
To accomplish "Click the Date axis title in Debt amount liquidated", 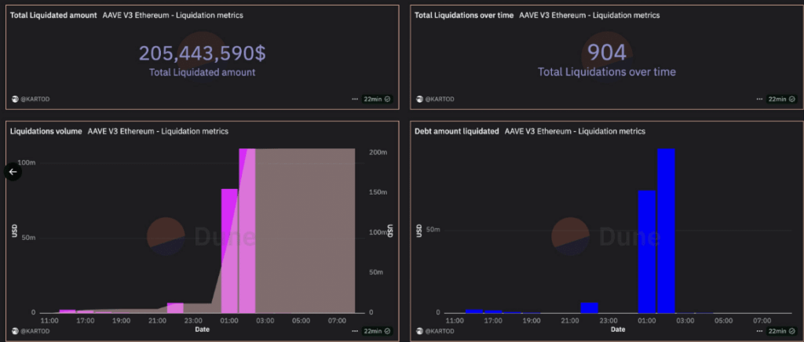I will pos(618,329).
